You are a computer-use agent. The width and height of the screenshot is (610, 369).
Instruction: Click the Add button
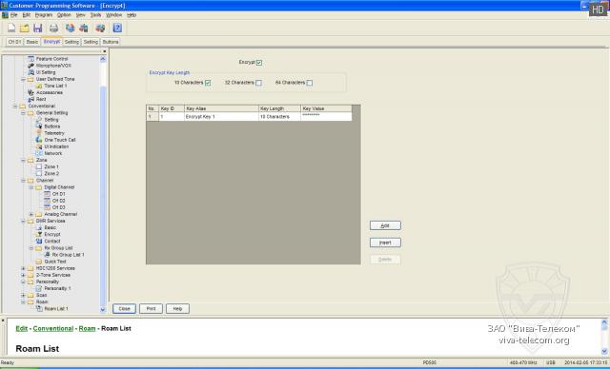coord(385,225)
